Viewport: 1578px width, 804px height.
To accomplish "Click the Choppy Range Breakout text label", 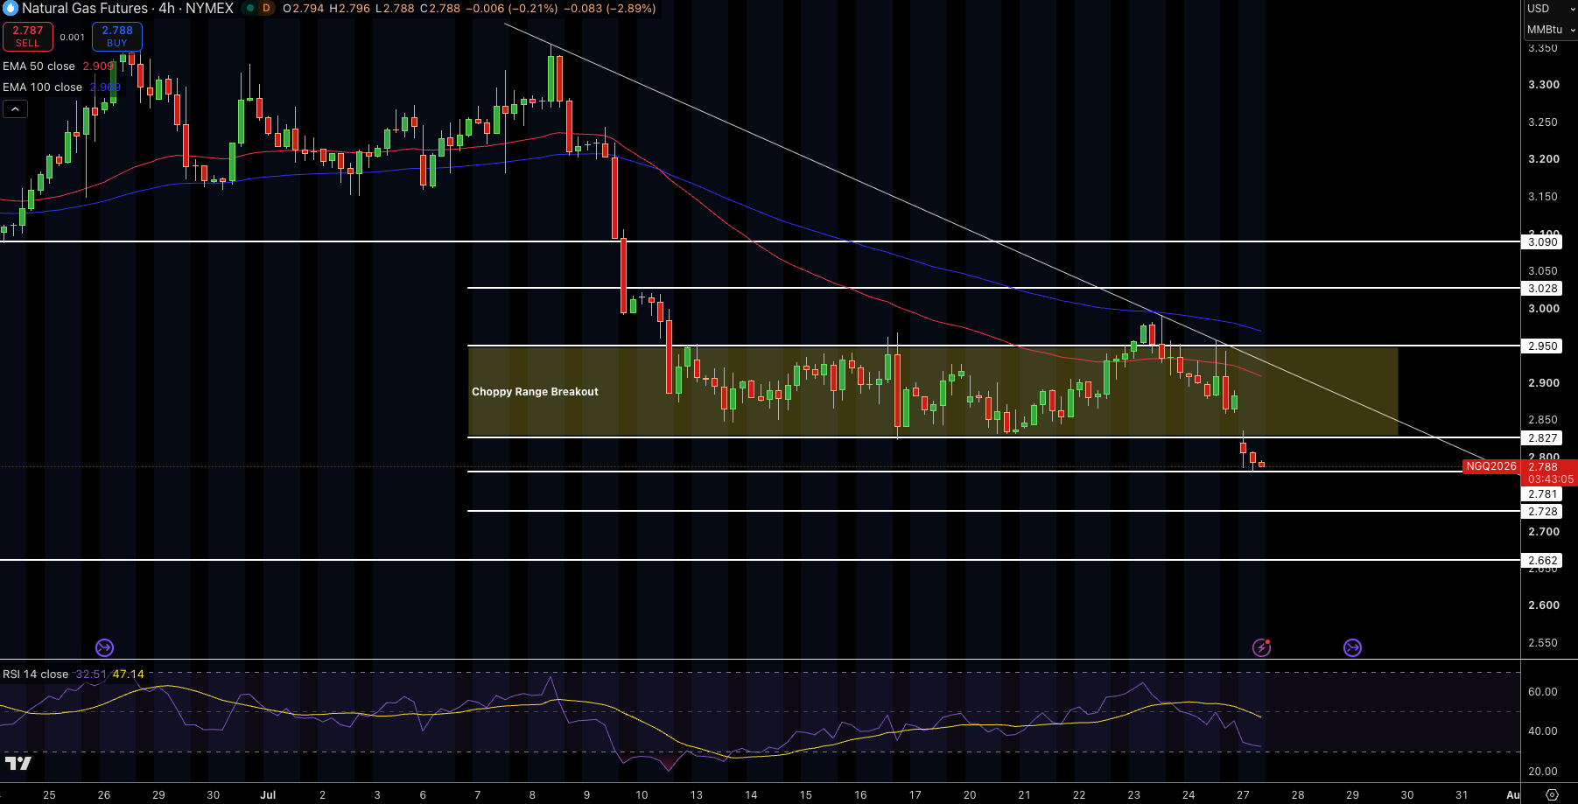I will (x=535, y=392).
